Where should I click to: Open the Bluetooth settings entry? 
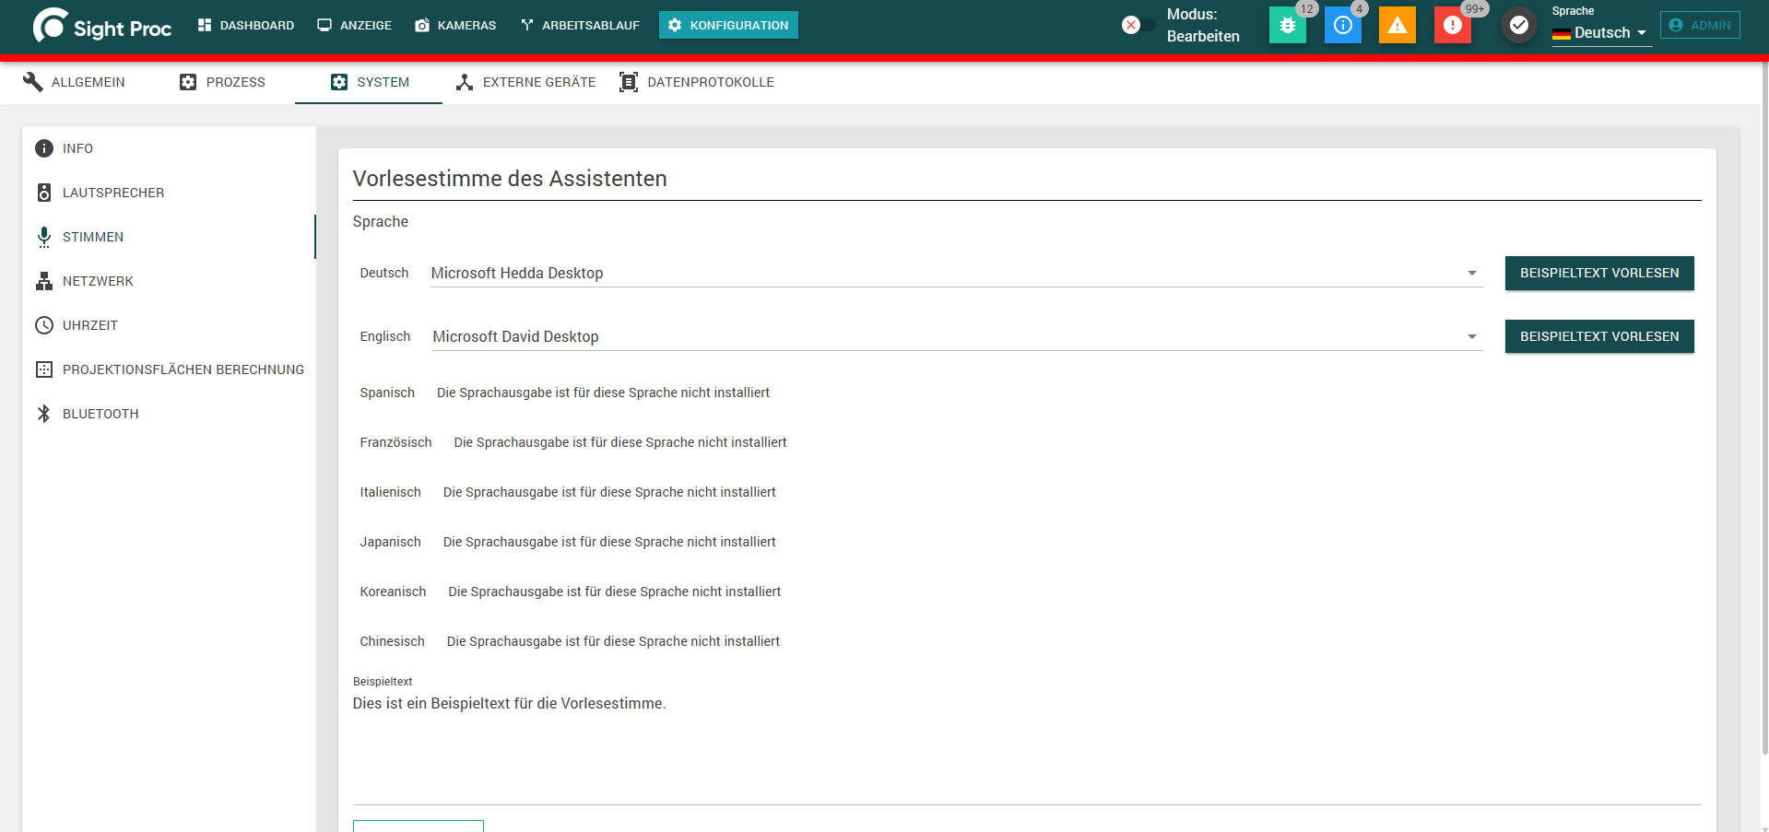(x=169, y=414)
